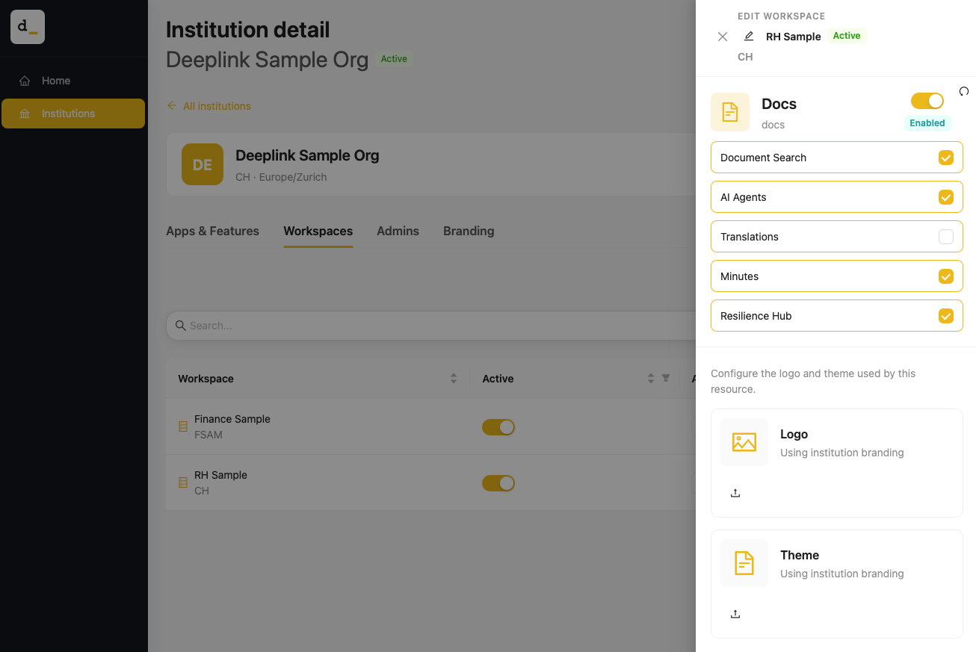This screenshot has width=976, height=652.
Task: Switch to the Apps & Features tab
Action: tap(212, 231)
